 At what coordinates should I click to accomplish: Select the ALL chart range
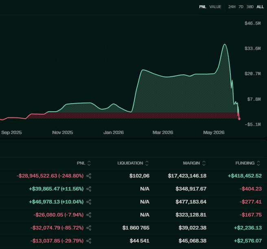point(260,7)
